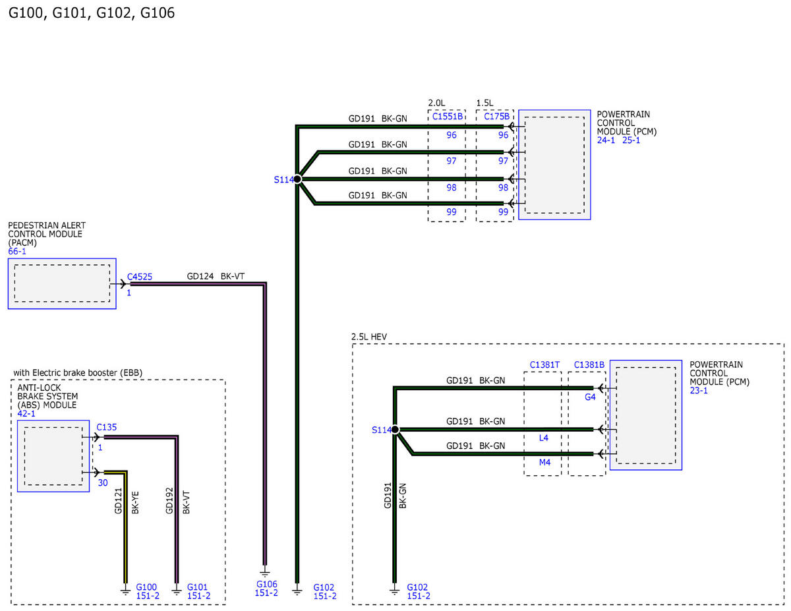The image size is (791, 611).
Task: Click S114 splice label inside 2.5L HEV box
Action: 380,430
